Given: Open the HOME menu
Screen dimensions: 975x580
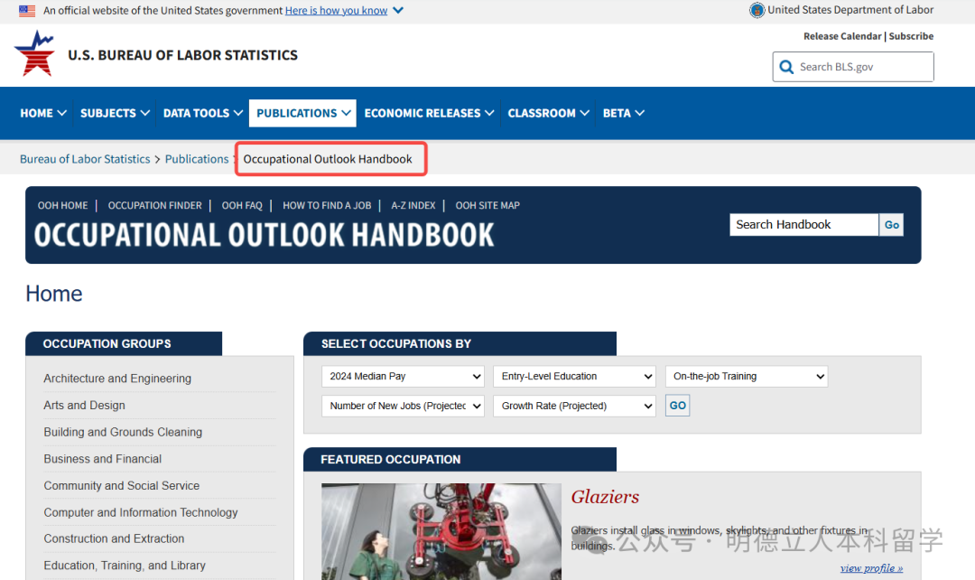Looking at the screenshot, I should point(43,113).
